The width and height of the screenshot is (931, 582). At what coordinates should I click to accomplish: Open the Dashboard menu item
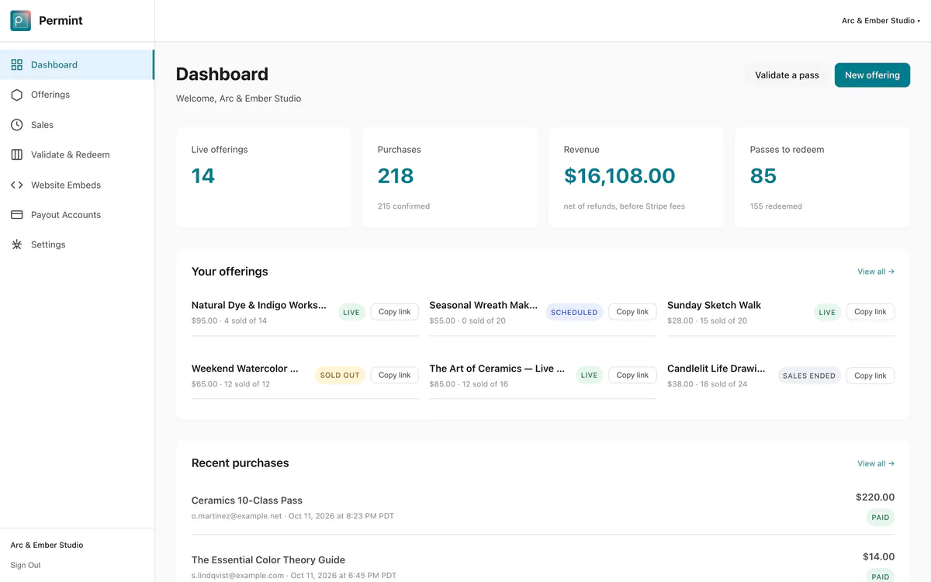click(x=77, y=64)
